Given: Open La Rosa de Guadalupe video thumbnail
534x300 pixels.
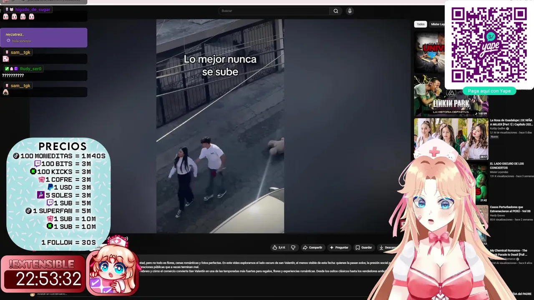Looking at the screenshot, I should [x=451, y=139].
